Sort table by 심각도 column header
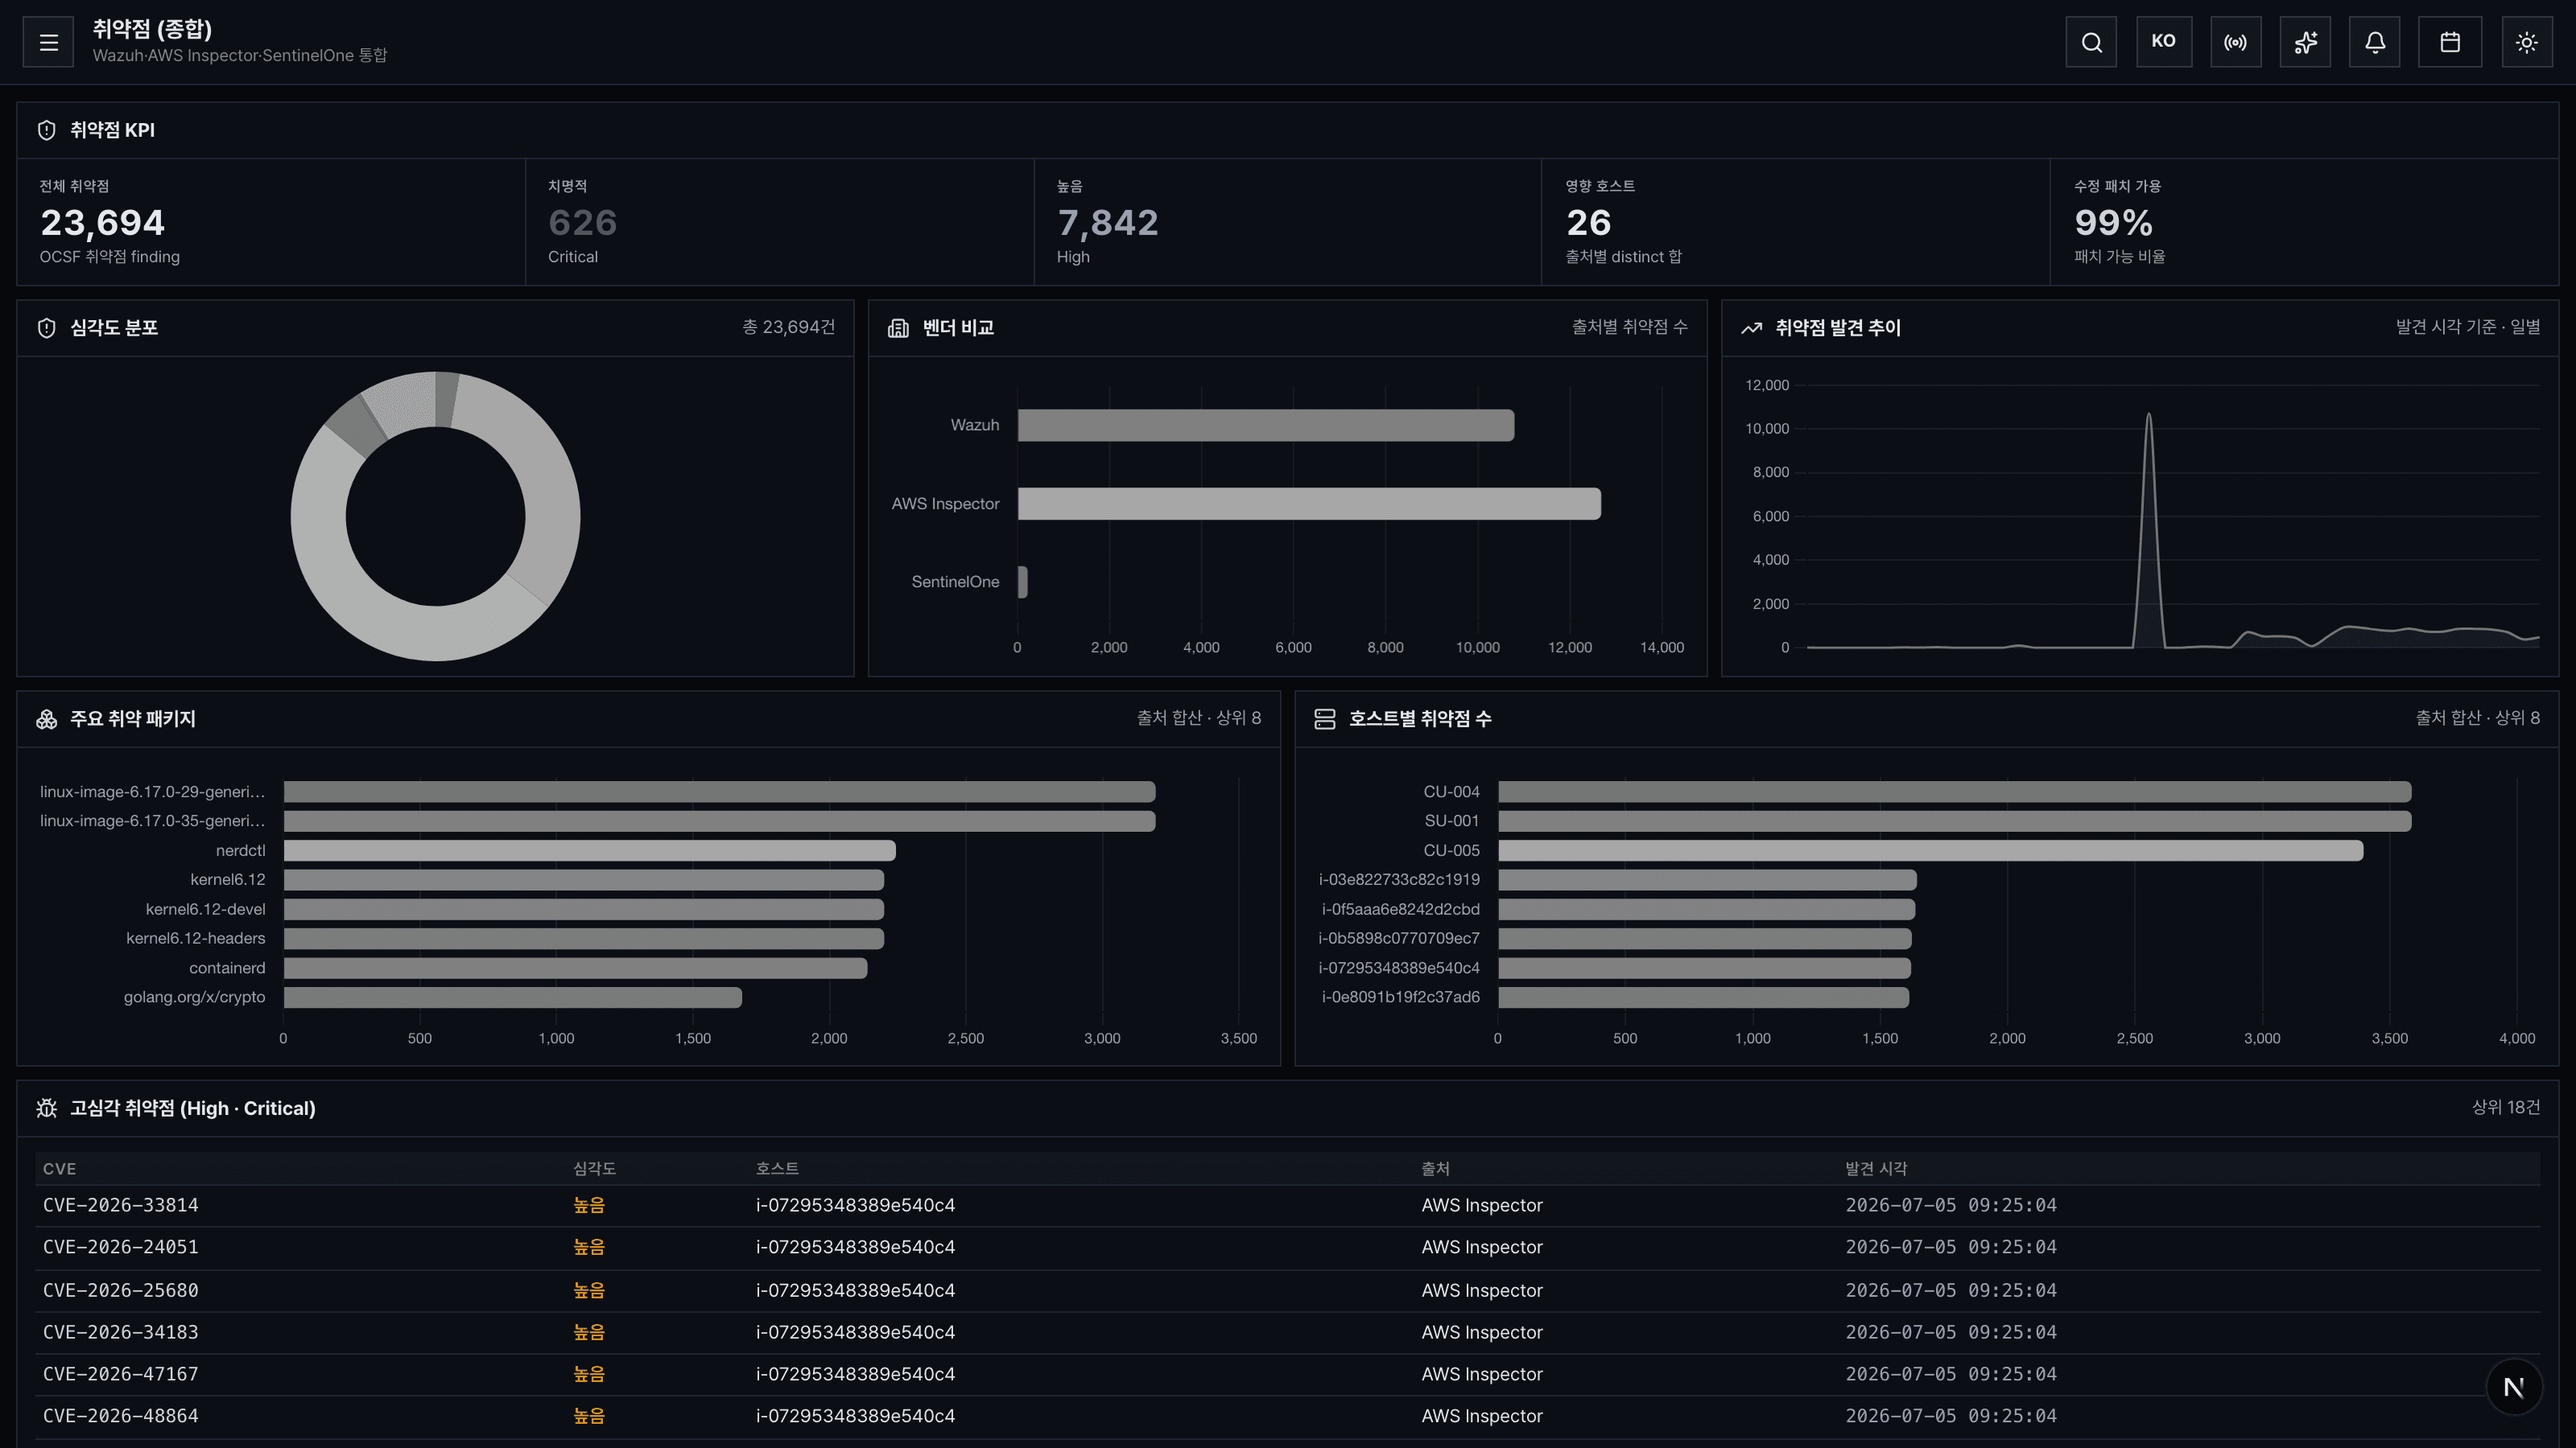This screenshot has height=1448, width=2576. pyautogui.click(x=594, y=1168)
